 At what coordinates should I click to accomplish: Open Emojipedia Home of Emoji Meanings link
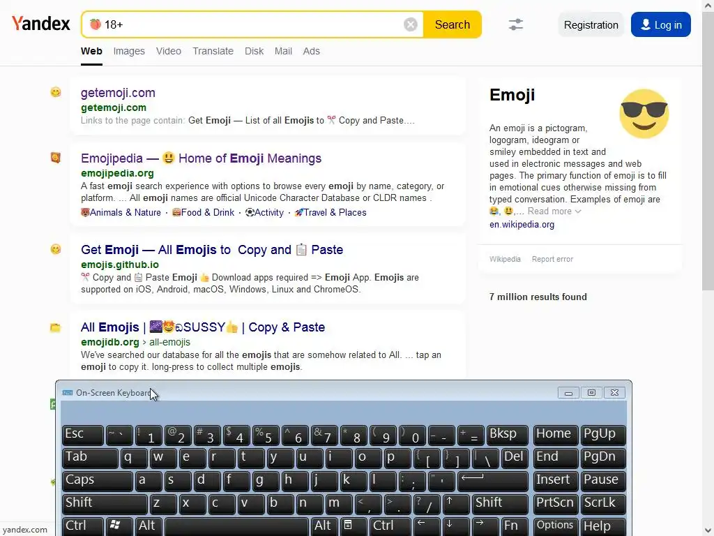[x=201, y=158]
